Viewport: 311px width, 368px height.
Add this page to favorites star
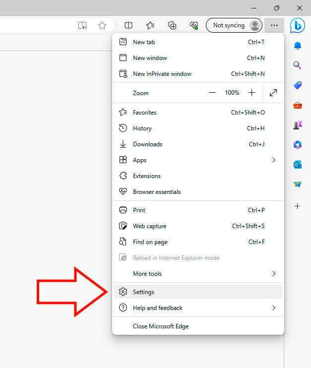102,25
